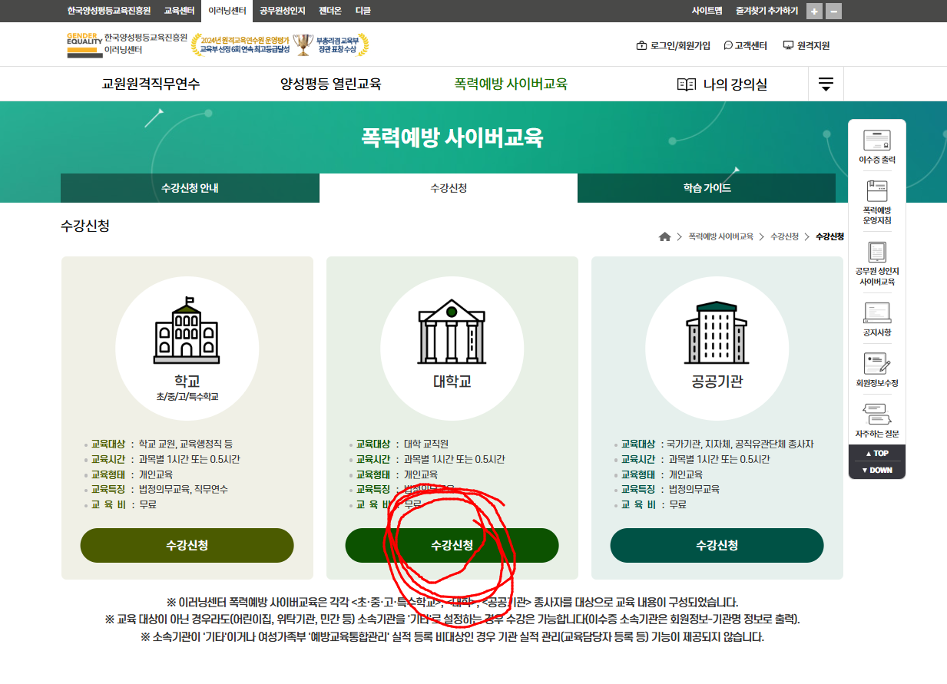Open 폭력예방 운영지침 sidebar icon
Image resolution: width=947 pixels, height=684 pixels.
876,190
